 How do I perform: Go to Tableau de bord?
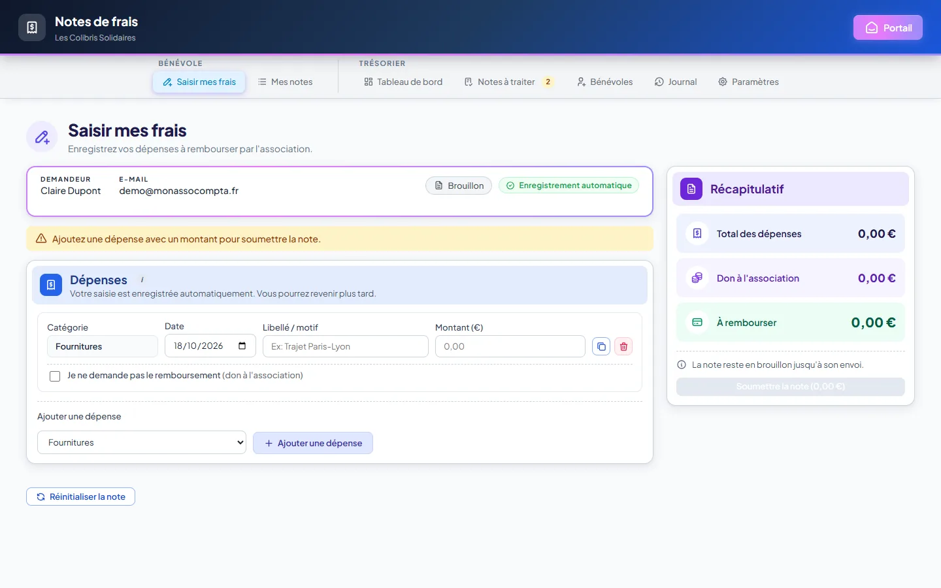pyautogui.click(x=403, y=82)
